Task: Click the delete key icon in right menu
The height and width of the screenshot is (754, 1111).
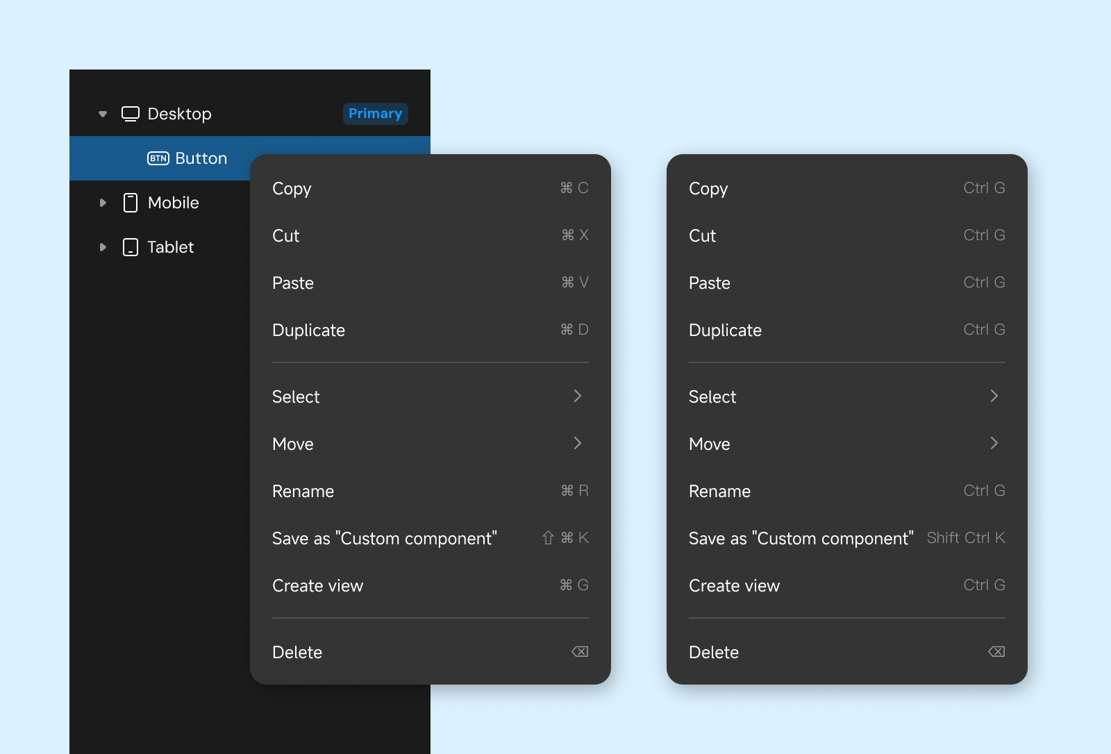Action: pos(996,651)
